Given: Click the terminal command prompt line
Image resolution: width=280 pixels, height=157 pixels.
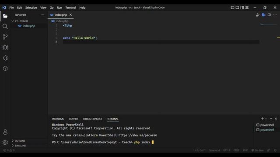Looking at the screenshot, I should tap(103, 142).
